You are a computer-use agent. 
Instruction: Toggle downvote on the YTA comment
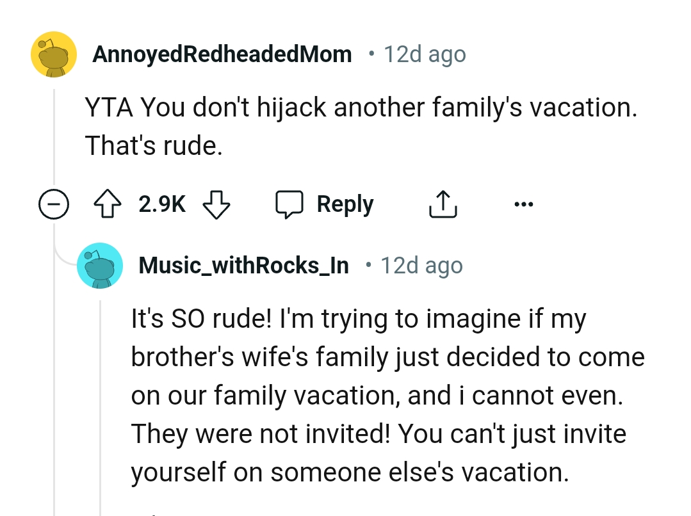point(216,205)
